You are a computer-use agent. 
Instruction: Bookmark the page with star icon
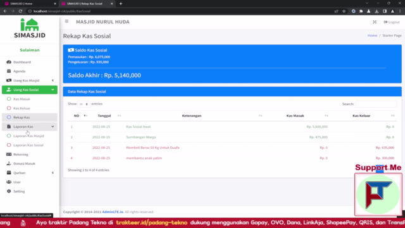[x=344, y=11]
